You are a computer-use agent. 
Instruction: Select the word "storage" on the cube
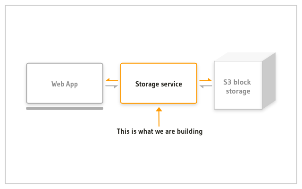click(x=238, y=91)
